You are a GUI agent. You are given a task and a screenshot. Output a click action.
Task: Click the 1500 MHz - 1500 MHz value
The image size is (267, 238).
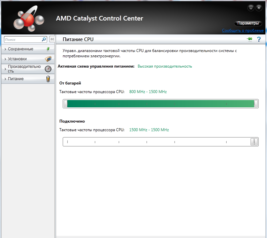pos(149,130)
